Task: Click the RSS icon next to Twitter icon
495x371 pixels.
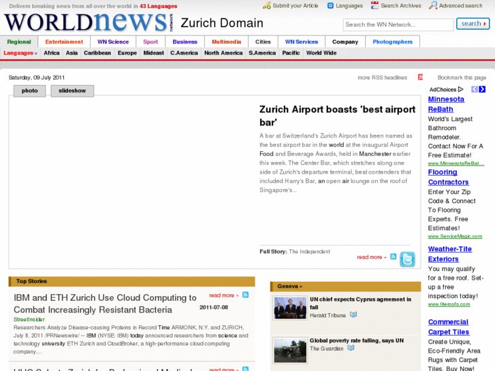Action: pos(393,257)
